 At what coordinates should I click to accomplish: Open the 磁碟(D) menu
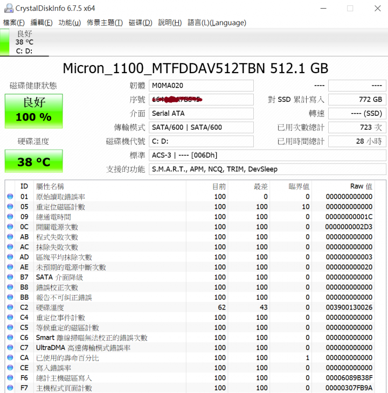(x=140, y=23)
